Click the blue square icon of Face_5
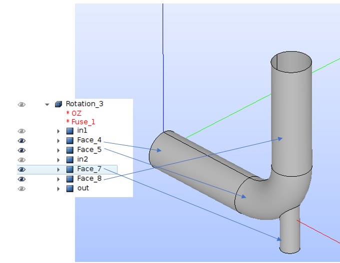The height and width of the screenshot is (263, 340). [x=70, y=150]
